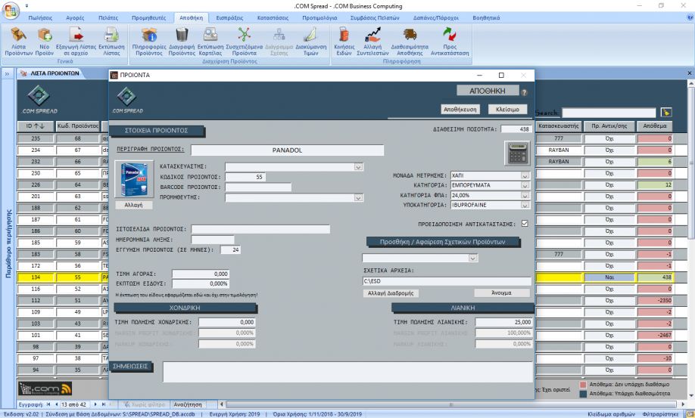The image size is (695, 418).
Task: Open the ΚΑΤΑΣΚΕΥΑΣΤΗΣ dropdown
Action: pos(358,167)
